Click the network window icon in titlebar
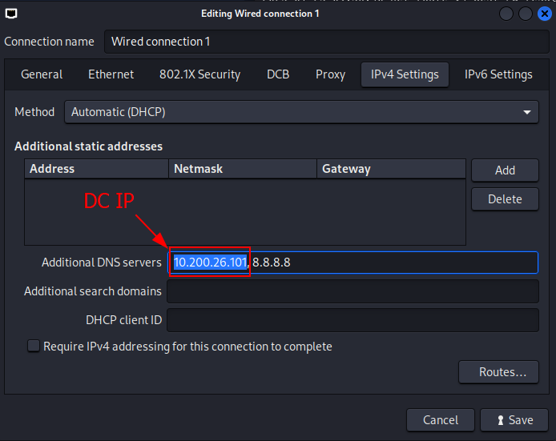Viewport: 556px width, 441px height. click(x=11, y=14)
